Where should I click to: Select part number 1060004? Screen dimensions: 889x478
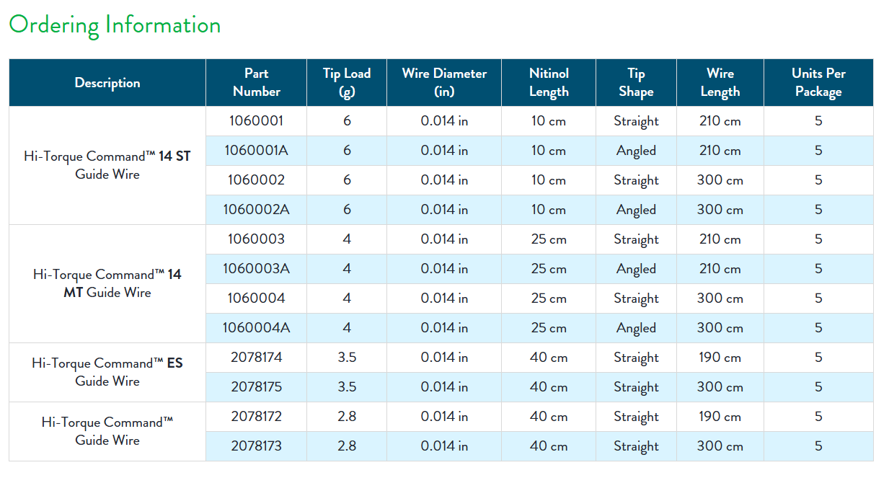coord(257,298)
